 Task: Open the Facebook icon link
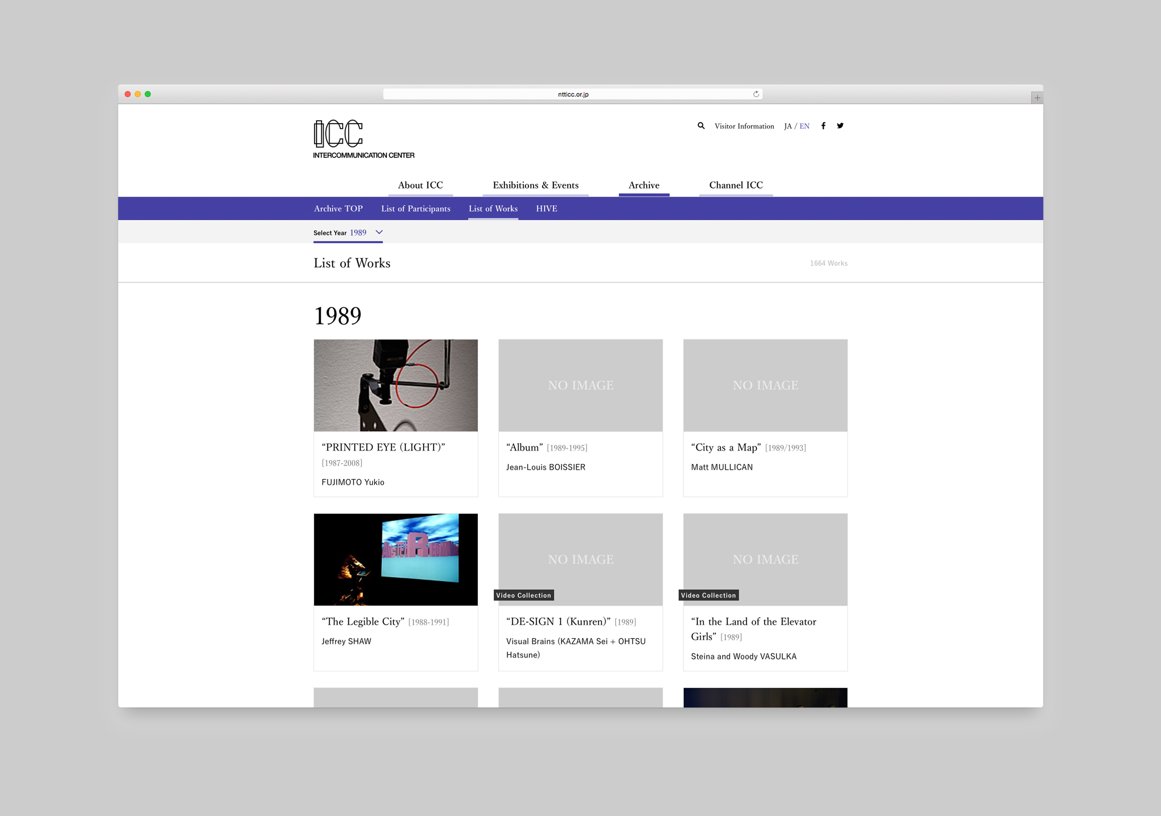pos(823,126)
